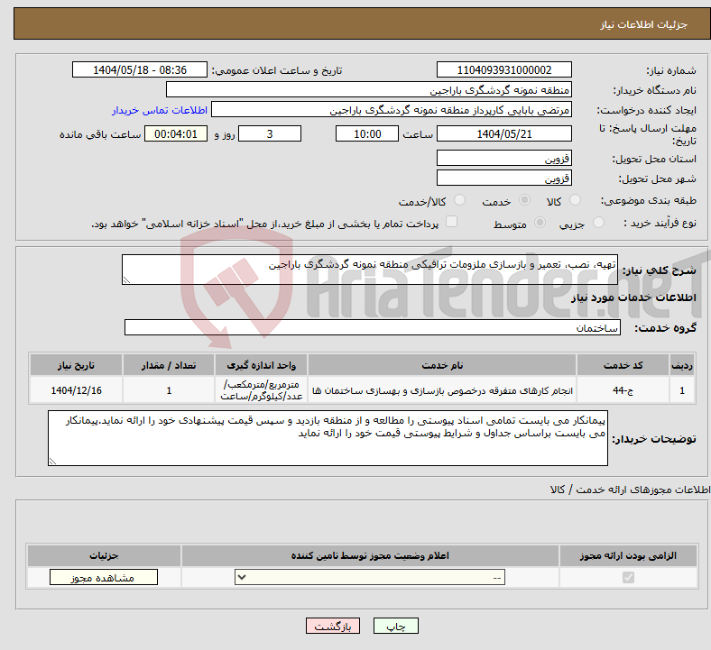Click the service name cell انجام کارهای متفرقه

click(442, 390)
